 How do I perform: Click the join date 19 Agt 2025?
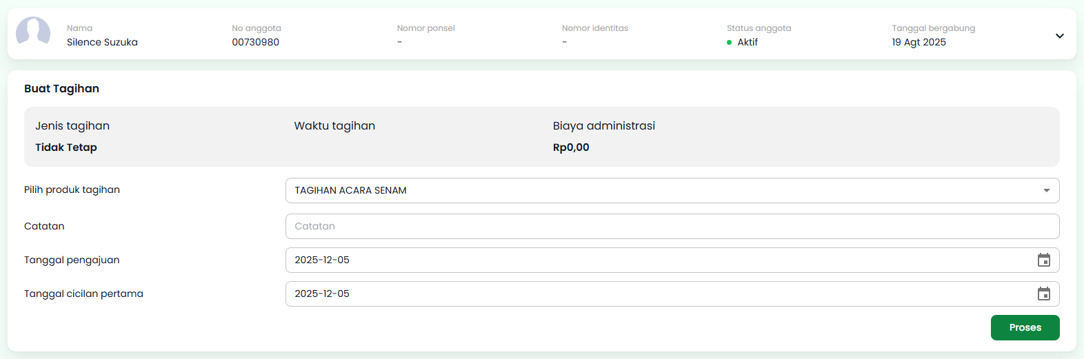pyautogui.click(x=919, y=42)
